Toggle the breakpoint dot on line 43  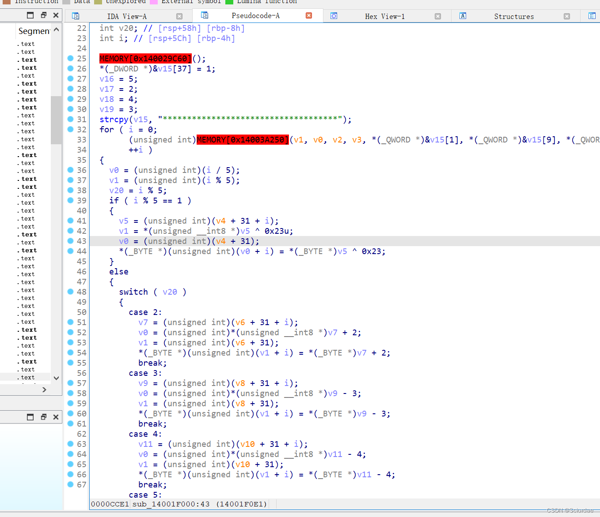pyautogui.click(x=70, y=241)
